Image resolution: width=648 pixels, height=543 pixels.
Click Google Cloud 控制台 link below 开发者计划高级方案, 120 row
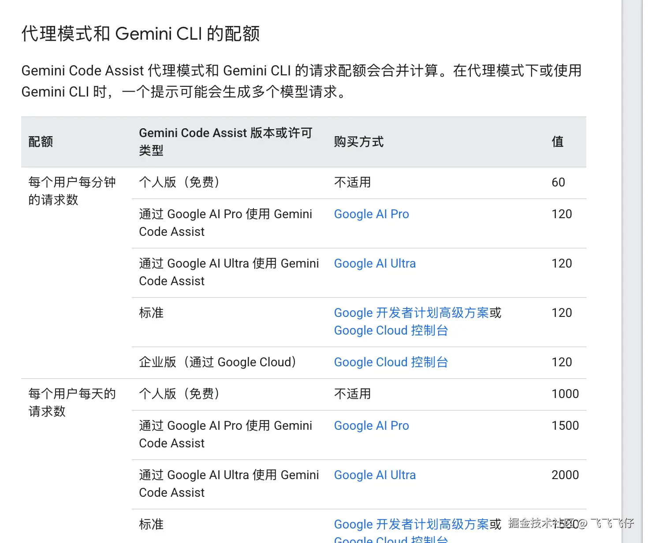pos(391,331)
